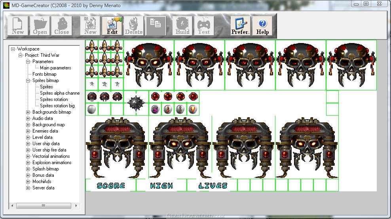The width and height of the screenshot is (391, 219).
Task: Click the horizontal scrollbar thumb in tree panel
Action: pos(44,206)
